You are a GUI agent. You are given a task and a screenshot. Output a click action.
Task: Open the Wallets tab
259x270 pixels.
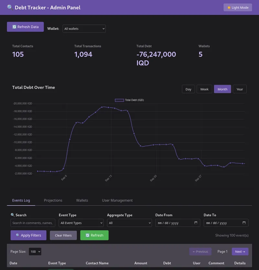(x=82, y=200)
